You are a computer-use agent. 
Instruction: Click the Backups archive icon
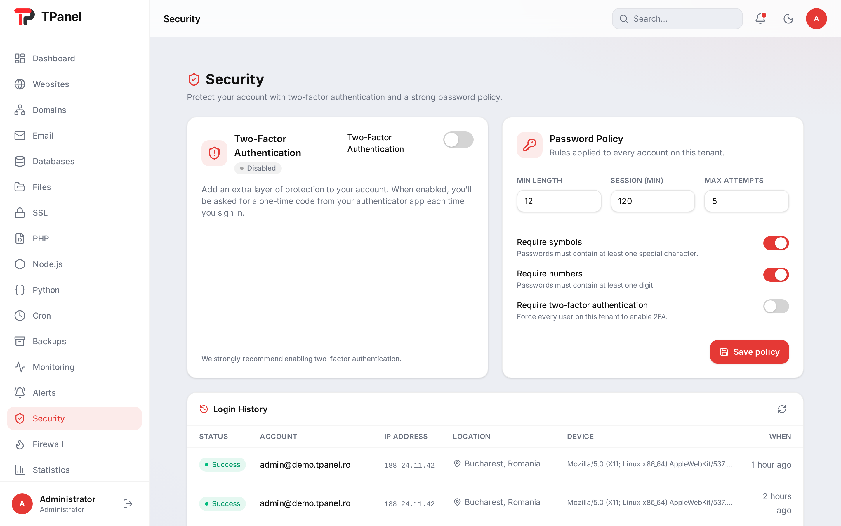tap(20, 341)
